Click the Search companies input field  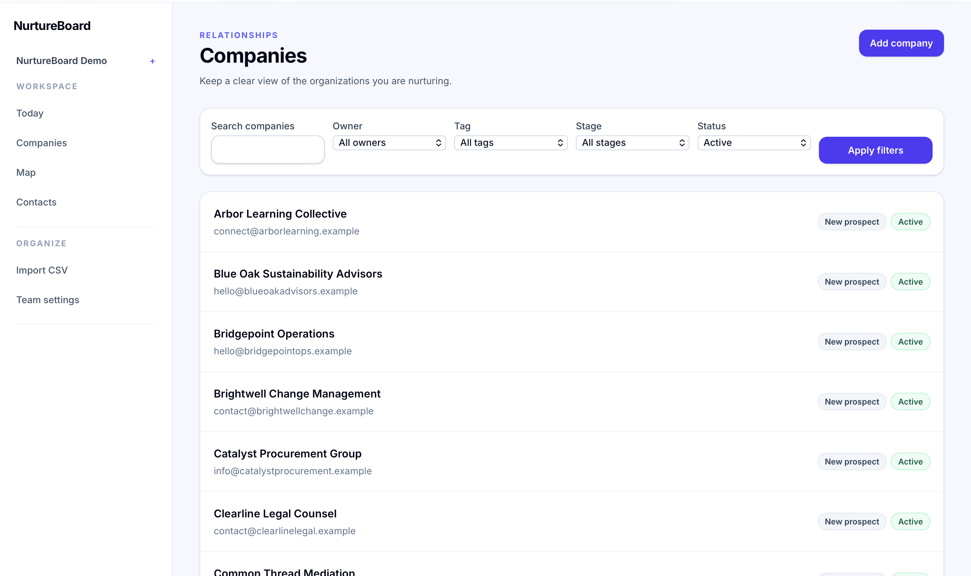(268, 150)
